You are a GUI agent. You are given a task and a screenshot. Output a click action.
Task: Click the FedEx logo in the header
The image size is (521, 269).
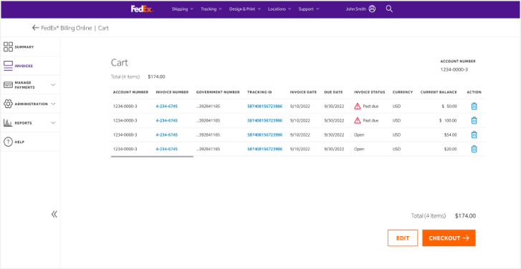(x=142, y=9)
